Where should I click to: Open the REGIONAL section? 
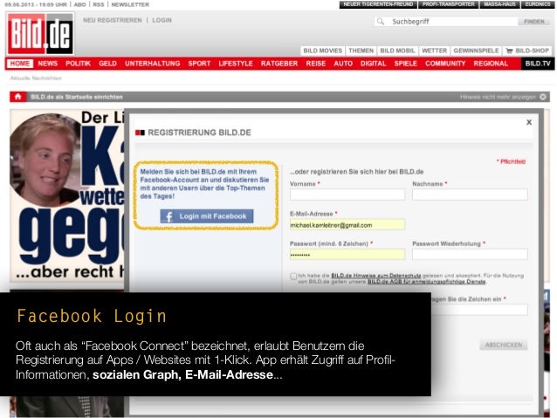491,64
